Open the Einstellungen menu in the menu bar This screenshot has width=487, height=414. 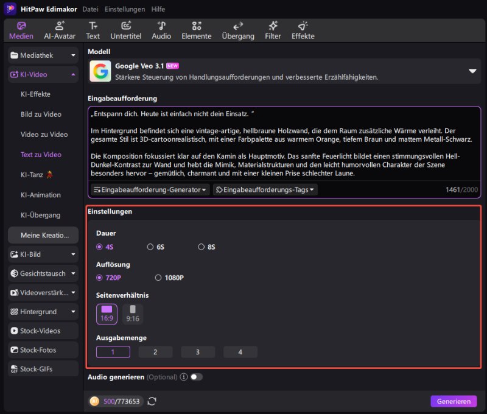pyautogui.click(x=124, y=9)
